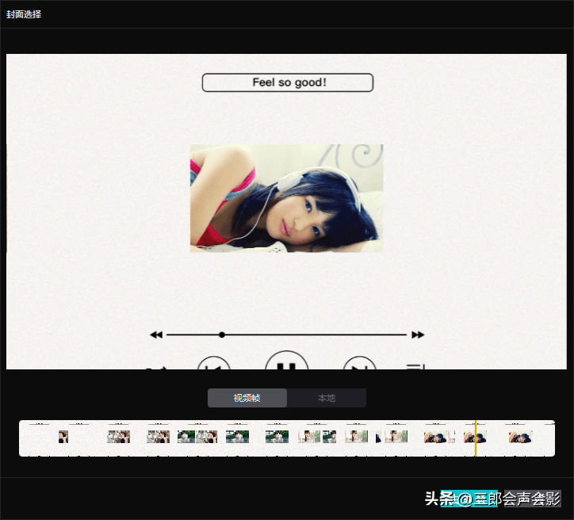The image size is (574, 520).
Task: Switch to the 视频帧 tab
Action: [247, 398]
